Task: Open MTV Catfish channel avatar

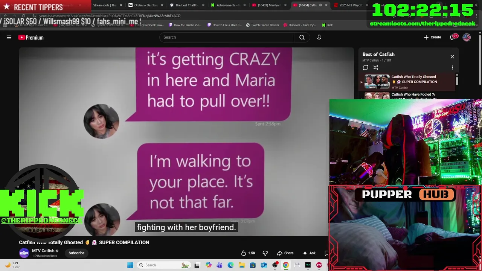Action: 24,253
